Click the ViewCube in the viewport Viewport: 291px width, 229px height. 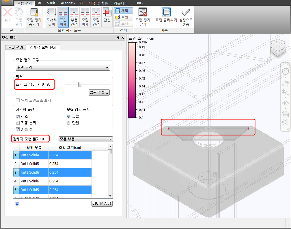pyautogui.click(x=278, y=47)
